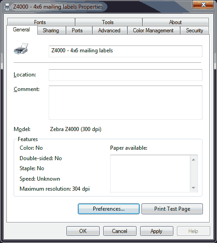This screenshot has width=217, height=243.
Task: Click the Comment text box
Action: click(x=126, y=102)
